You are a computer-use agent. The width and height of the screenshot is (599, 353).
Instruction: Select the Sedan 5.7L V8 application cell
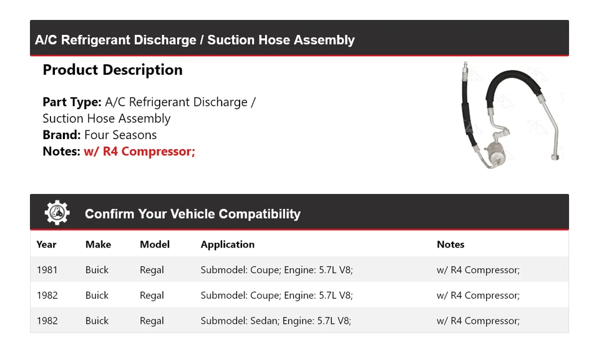pos(275,321)
